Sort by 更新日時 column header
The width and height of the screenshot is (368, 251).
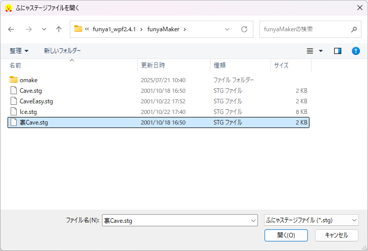pyautogui.click(x=153, y=66)
